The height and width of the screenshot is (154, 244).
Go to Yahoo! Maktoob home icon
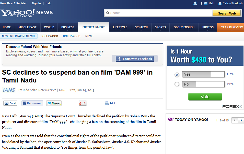[x=220, y=3]
